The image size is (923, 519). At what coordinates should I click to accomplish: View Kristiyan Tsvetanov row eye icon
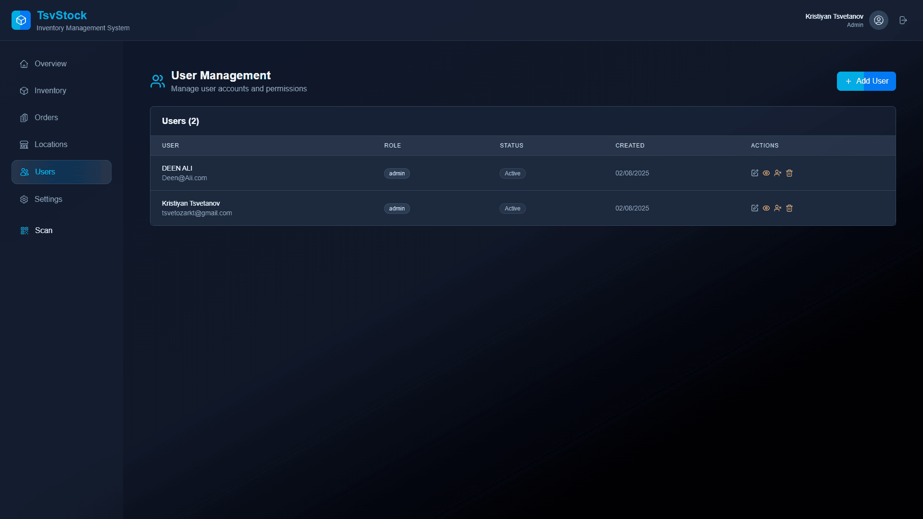click(x=766, y=208)
